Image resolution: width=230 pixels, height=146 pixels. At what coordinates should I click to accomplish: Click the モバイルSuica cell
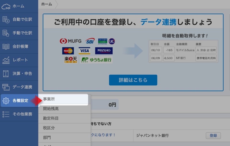[185, 50]
